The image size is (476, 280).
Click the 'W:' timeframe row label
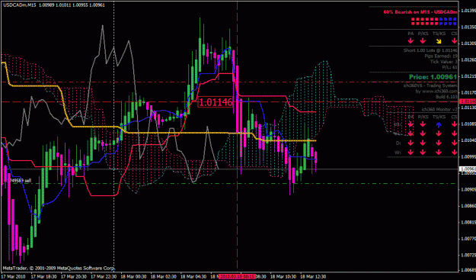point(398,153)
